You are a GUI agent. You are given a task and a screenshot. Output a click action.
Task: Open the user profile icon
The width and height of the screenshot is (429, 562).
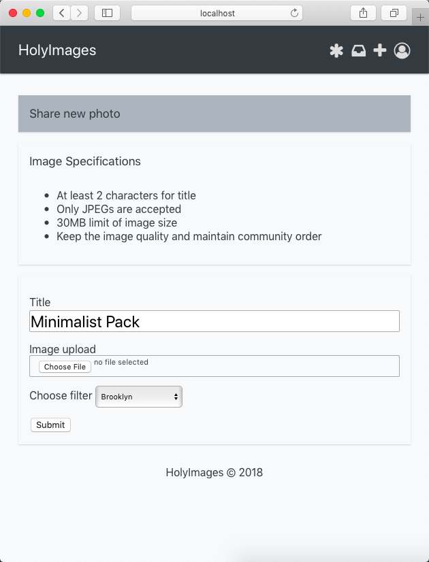click(402, 51)
